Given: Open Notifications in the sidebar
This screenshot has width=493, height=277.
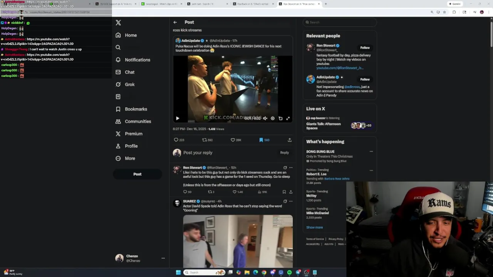Looking at the screenshot, I should (133, 60).
